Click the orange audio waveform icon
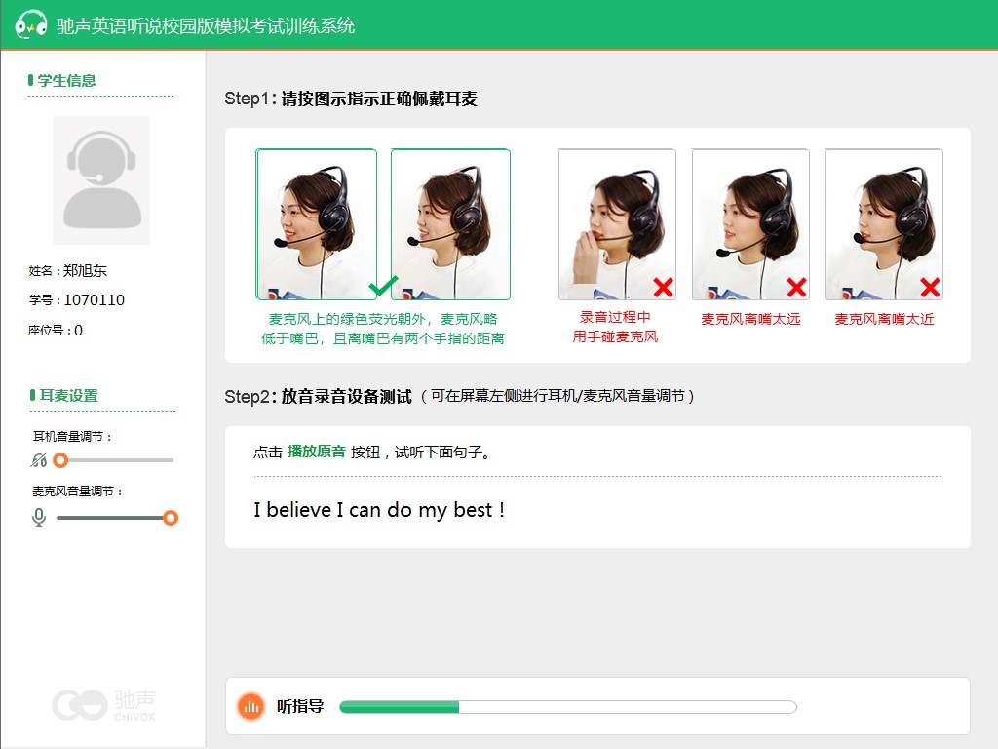Image resolution: width=998 pixels, height=749 pixels. click(250, 706)
